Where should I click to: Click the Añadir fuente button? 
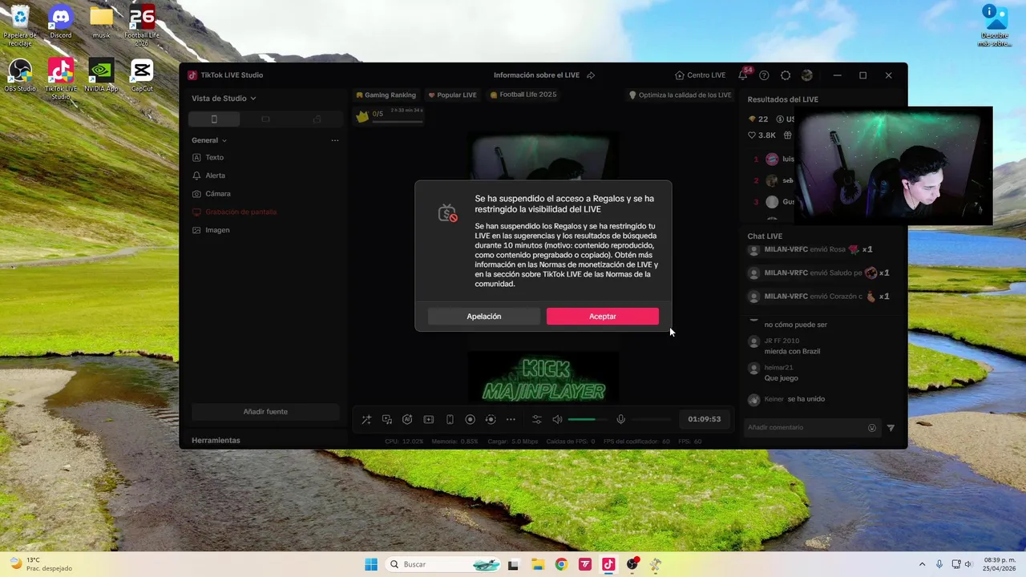point(265,412)
